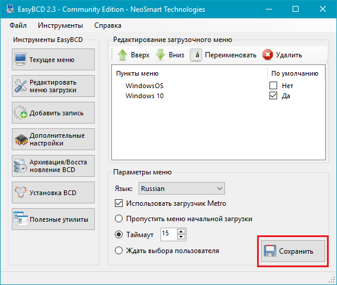
Task: Select the Windows 10 menu entry
Action: click(145, 96)
